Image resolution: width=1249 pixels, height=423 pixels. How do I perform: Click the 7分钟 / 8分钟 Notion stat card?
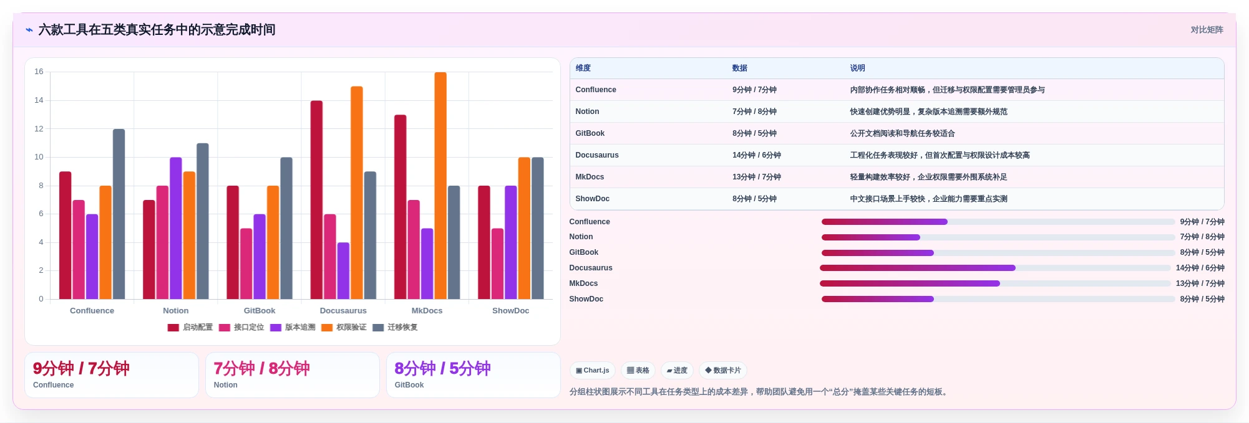click(x=293, y=375)
